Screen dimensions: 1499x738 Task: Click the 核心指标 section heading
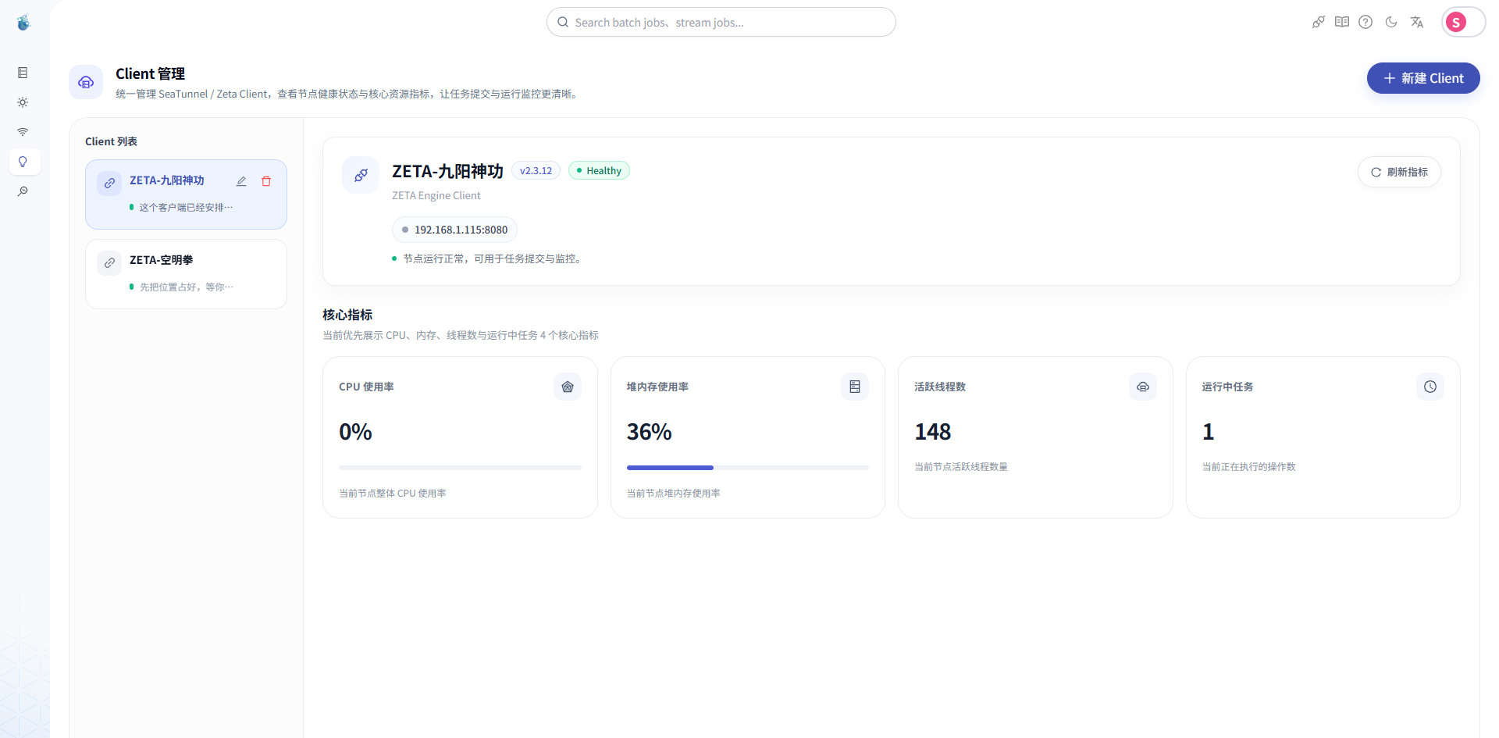point(347,315)
